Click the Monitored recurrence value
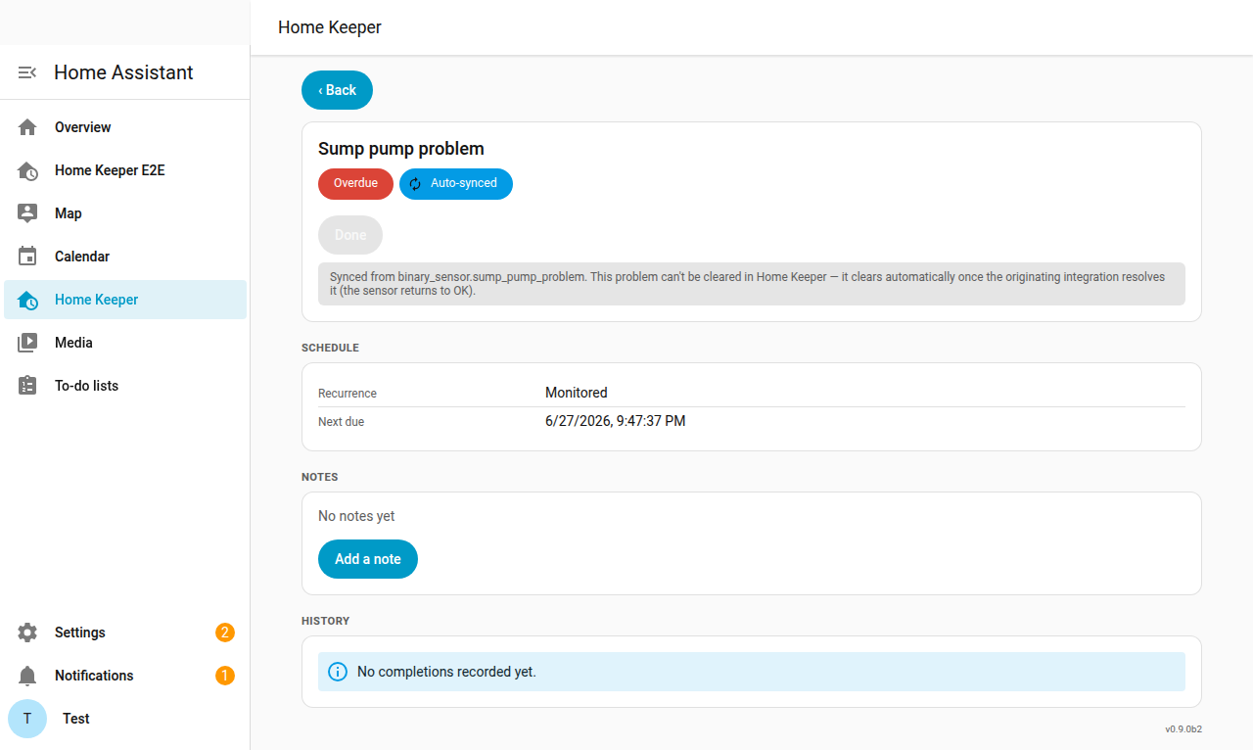Screen dimensions: 1253x750 click(x=577, y=393)
